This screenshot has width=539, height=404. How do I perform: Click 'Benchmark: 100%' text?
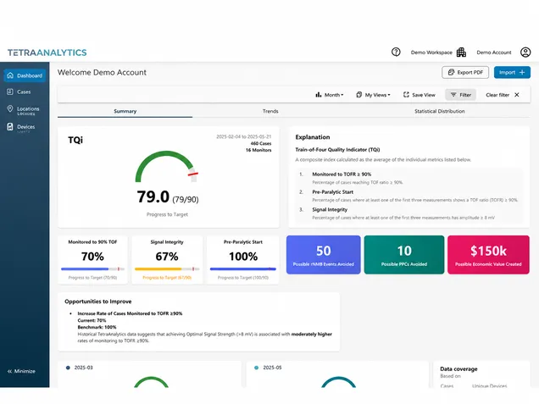pyautogui.click(x=97, y=327)
